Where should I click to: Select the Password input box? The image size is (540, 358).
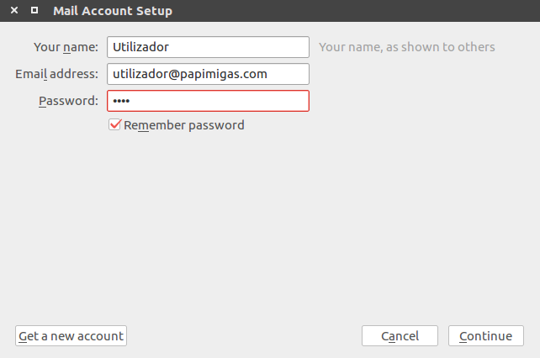pos(208,101)
